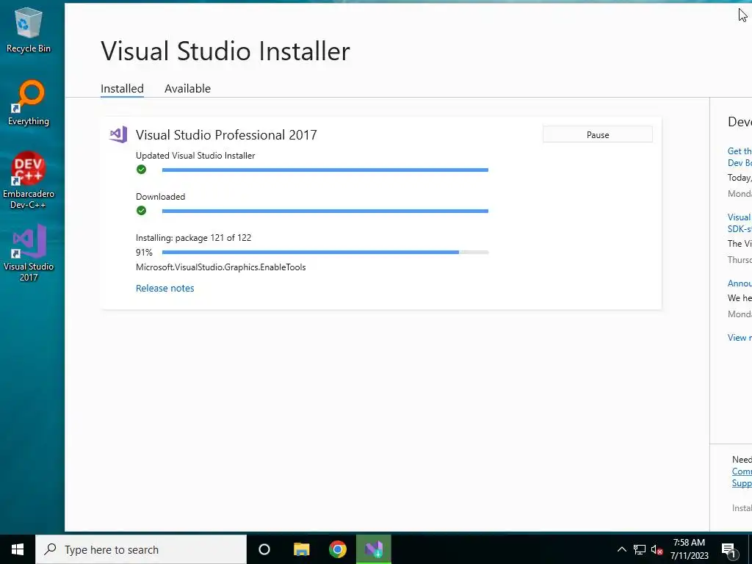Screen dimensions: 752x564
Task: Open the Everything search desktop shortcut
Action: 29,103
